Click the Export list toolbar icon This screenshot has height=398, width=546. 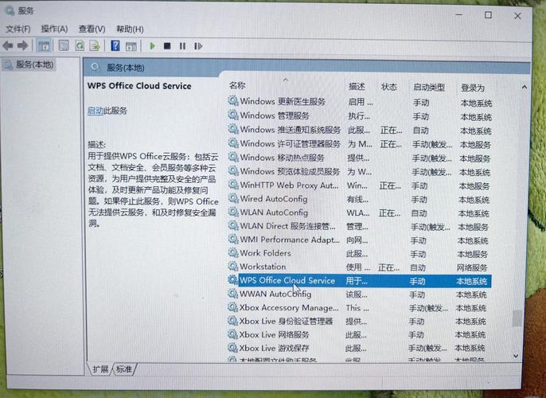[x=95, y=45]
